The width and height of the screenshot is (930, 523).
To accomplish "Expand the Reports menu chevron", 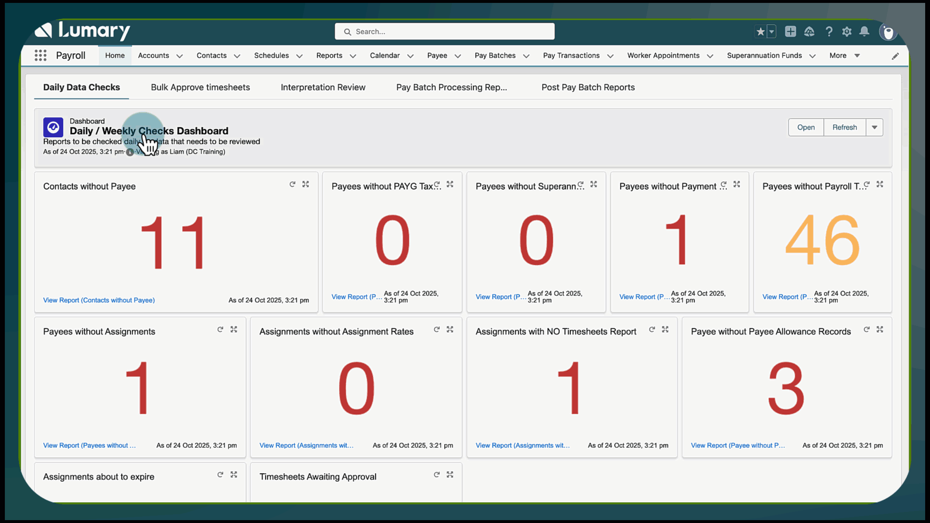I will (353, 56).
